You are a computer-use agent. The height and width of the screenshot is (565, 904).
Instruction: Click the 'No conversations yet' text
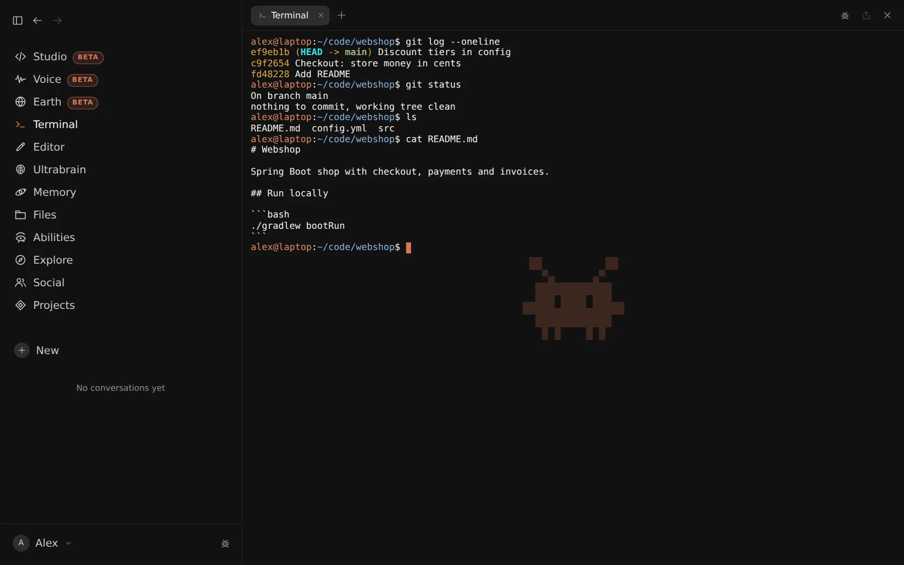coord(121,388)
